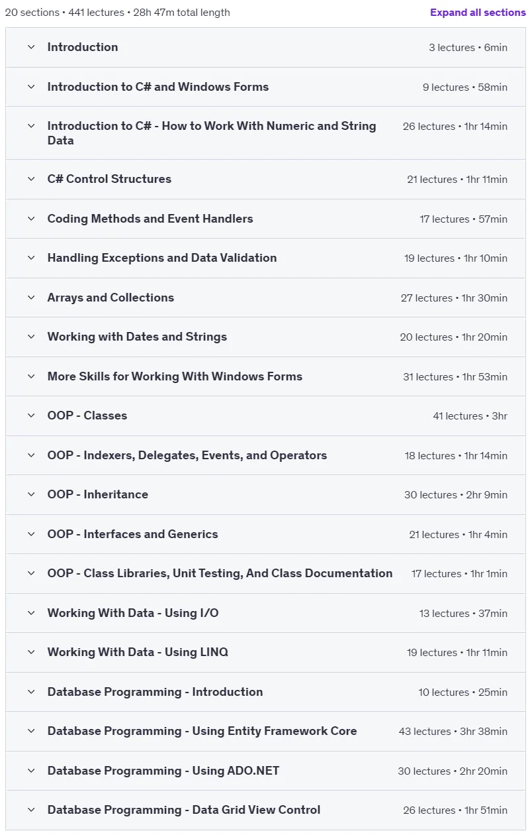Select OOP - Class Libraries, Unit Testing section title

click(x=220, y=573)
